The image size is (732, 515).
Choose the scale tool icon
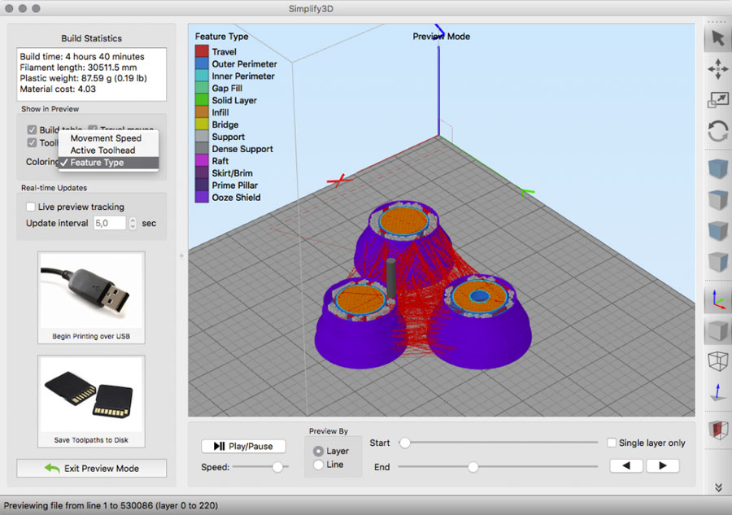click(717, 100)
